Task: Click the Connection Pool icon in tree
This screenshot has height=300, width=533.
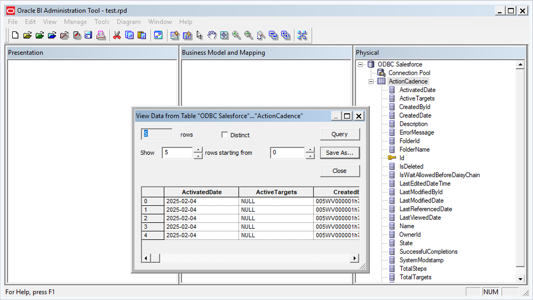Action: pos(381,73)
